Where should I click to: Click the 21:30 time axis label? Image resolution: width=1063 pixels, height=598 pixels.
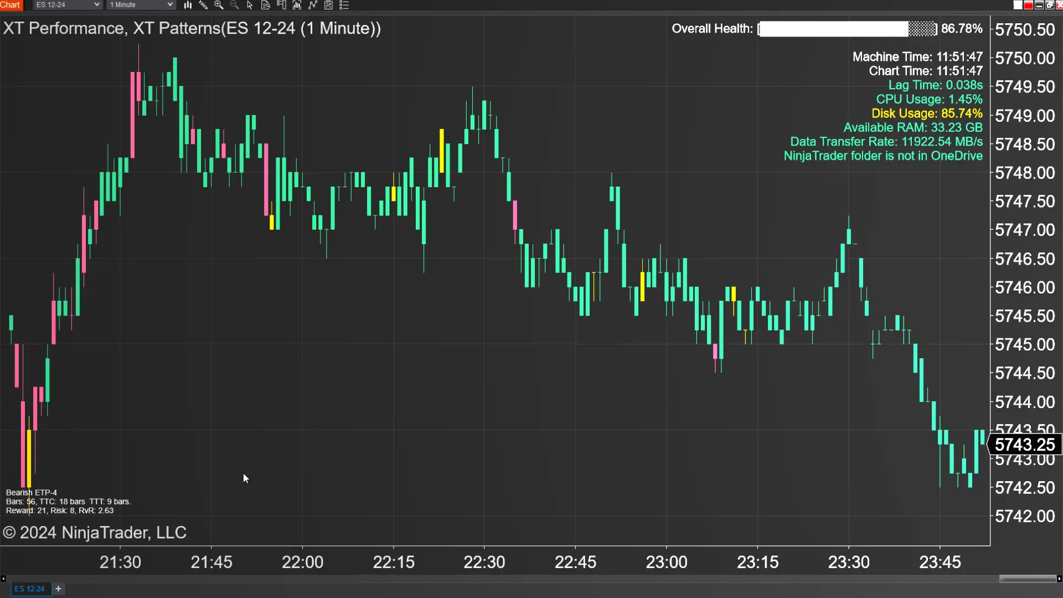click(x=120, y=562)
